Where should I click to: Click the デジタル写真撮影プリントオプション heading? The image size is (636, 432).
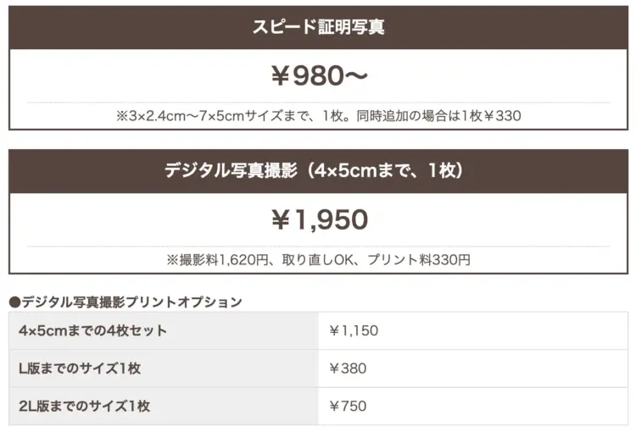(x=131, y=302)
